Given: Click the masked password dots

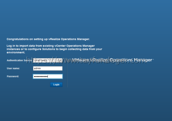Looking at the screenshot, I should (41, 76).
